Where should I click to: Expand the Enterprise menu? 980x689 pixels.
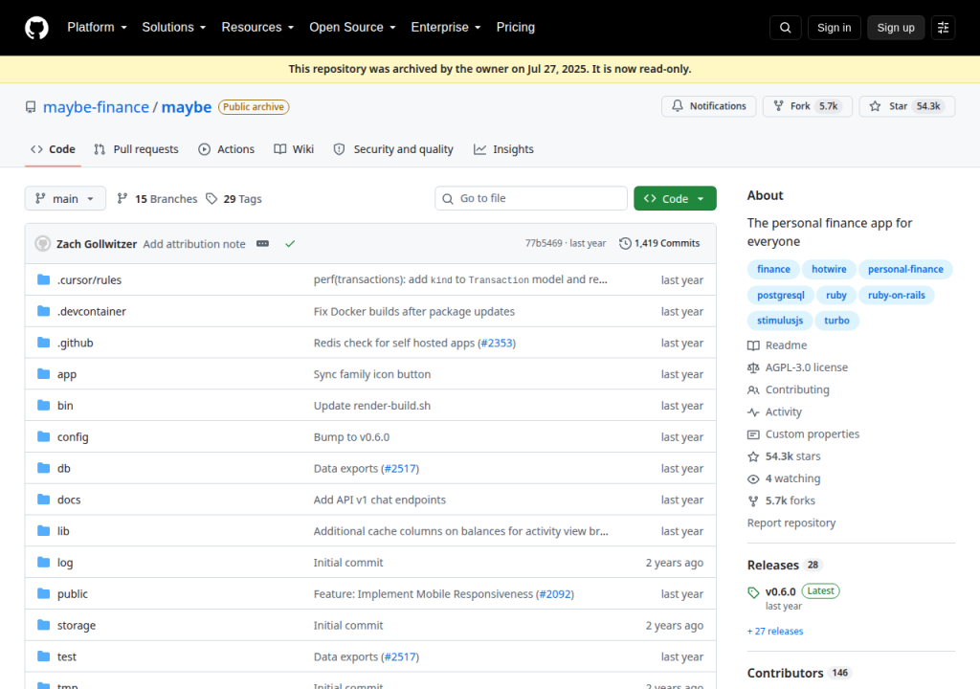[446, 28]
